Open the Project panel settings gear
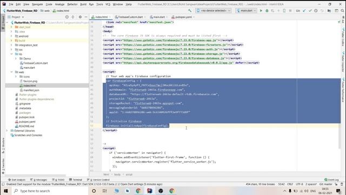Viewport: 346px width, 195px height. tap(80, 17)
